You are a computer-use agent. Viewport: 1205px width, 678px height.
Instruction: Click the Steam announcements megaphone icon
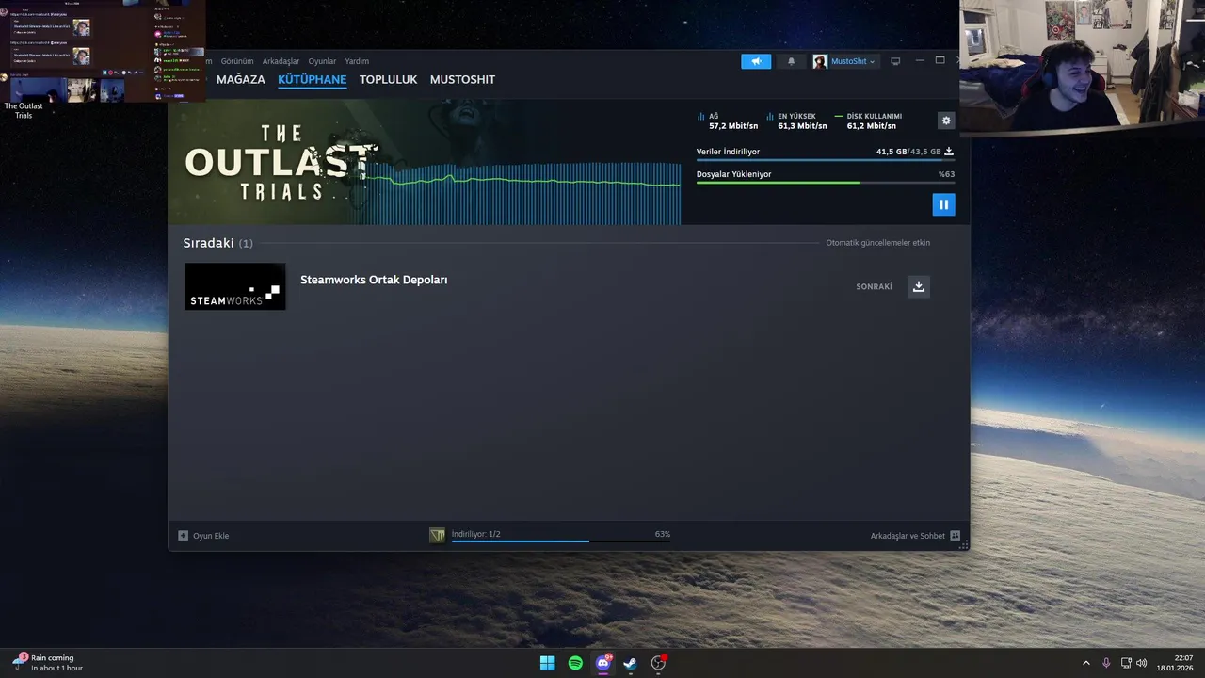[756, 61]
